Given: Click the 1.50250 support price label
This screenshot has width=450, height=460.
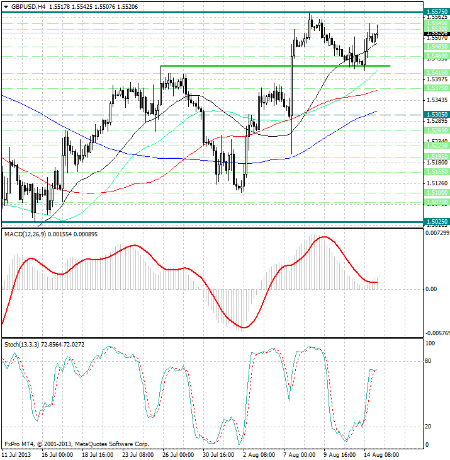Looking at the screenshot, I should click(x=436, y=222).
